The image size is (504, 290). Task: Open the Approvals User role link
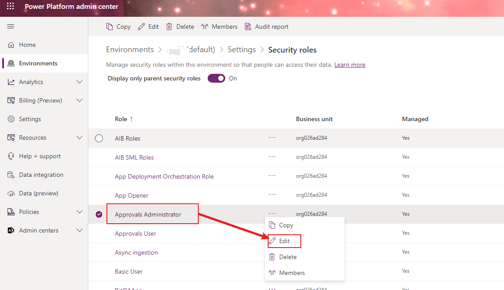click(136, 233)
